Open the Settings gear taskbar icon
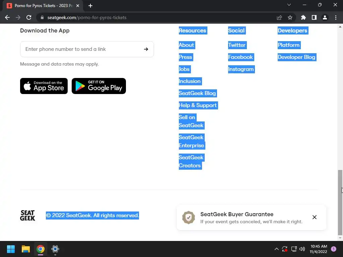Image resolution: width=343 pixels, height=257 pixels. coord(55,249)
